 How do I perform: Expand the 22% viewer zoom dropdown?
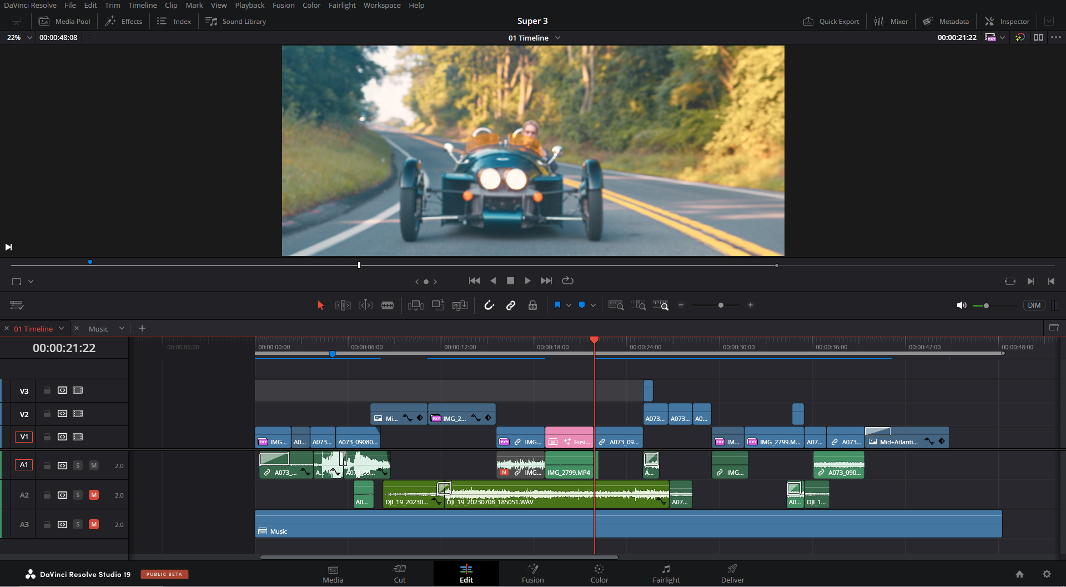click(29, 38)
